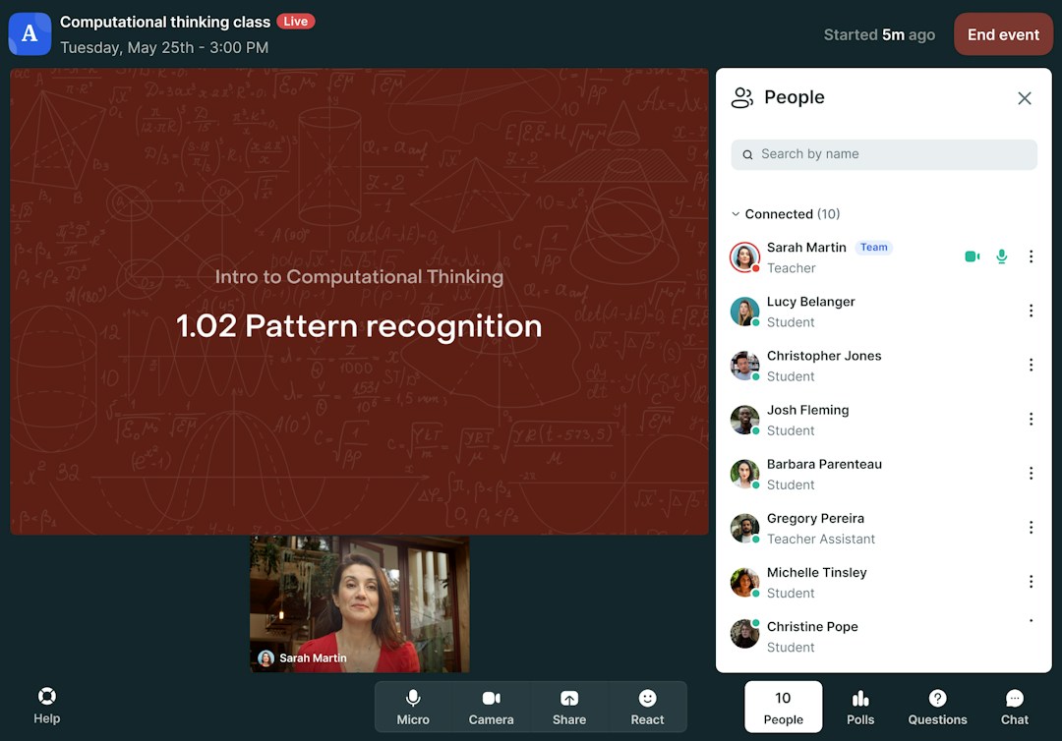The width and height of the screenshot is (1062, 741).
Task: Toggle Sarah Martin's camera icon
Action: [973, 256]
